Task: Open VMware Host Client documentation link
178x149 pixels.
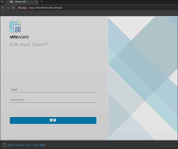Action: pos(26,145)
